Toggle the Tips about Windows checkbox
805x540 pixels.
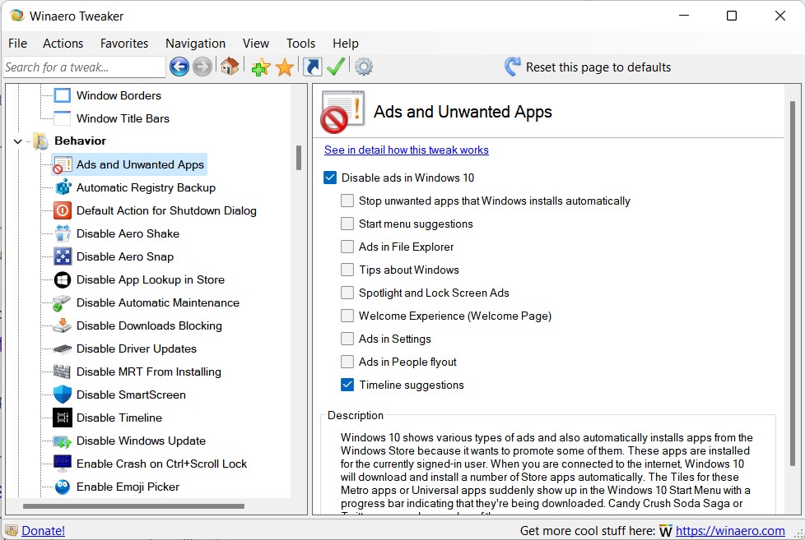pos(347,270)
